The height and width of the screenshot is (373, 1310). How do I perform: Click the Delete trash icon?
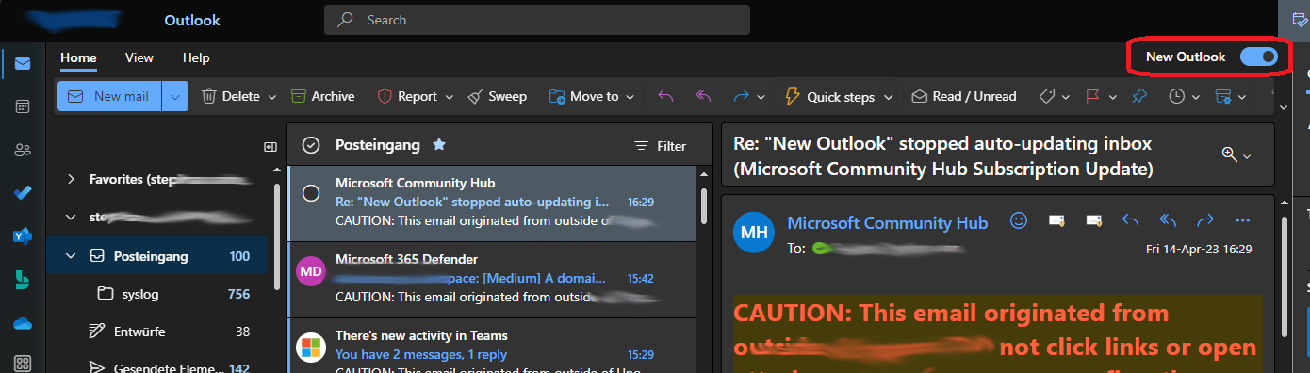point(209,96)
